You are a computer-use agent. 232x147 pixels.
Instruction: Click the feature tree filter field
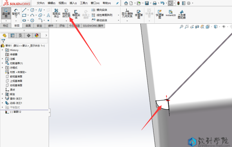(26, 41)
